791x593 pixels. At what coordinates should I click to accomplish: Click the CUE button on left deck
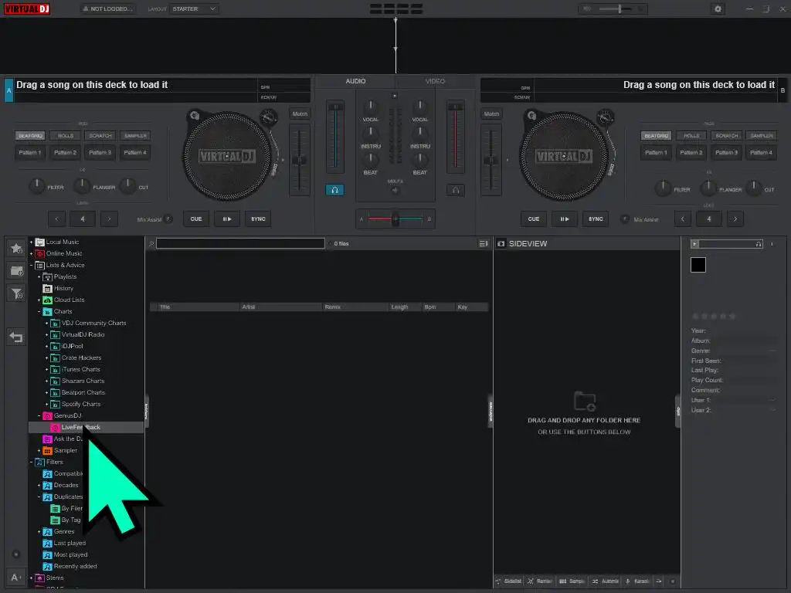point(196,219)
